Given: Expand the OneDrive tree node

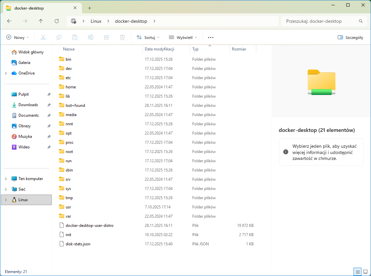Looking at the screenshot, I should 6,73.
